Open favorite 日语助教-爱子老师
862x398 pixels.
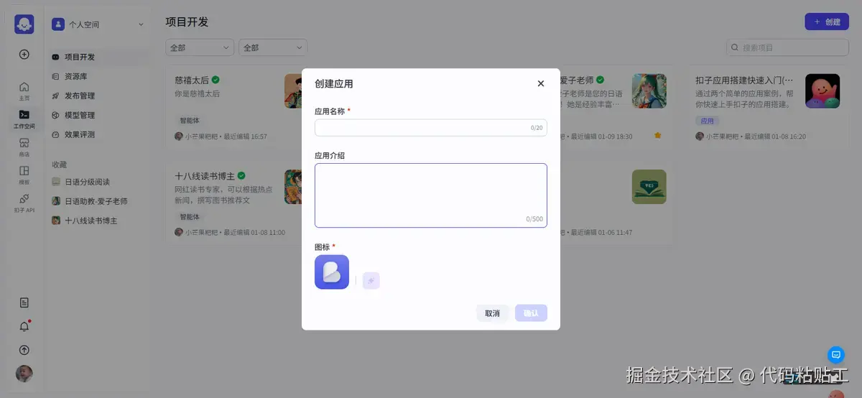98,201
